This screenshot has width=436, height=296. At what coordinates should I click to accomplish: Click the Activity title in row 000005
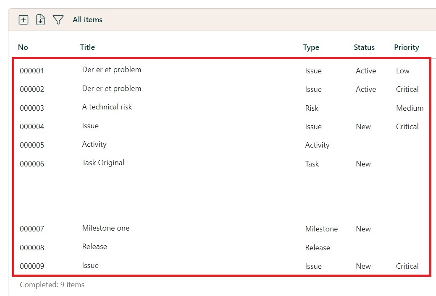point(94,144)
